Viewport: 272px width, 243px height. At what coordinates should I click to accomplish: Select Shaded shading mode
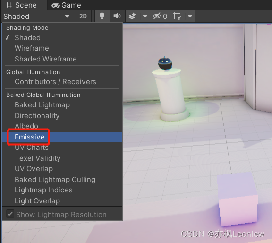(62, 38)
